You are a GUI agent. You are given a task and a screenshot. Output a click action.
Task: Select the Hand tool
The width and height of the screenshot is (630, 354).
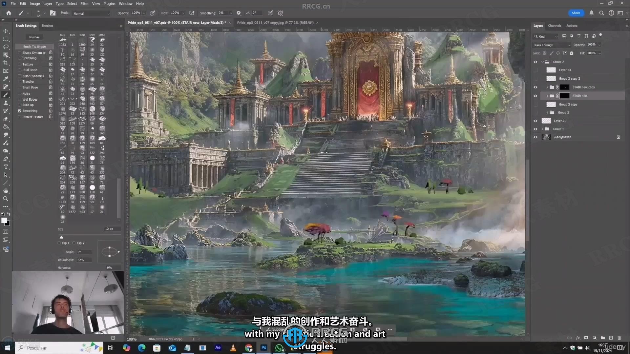point(6,191)
